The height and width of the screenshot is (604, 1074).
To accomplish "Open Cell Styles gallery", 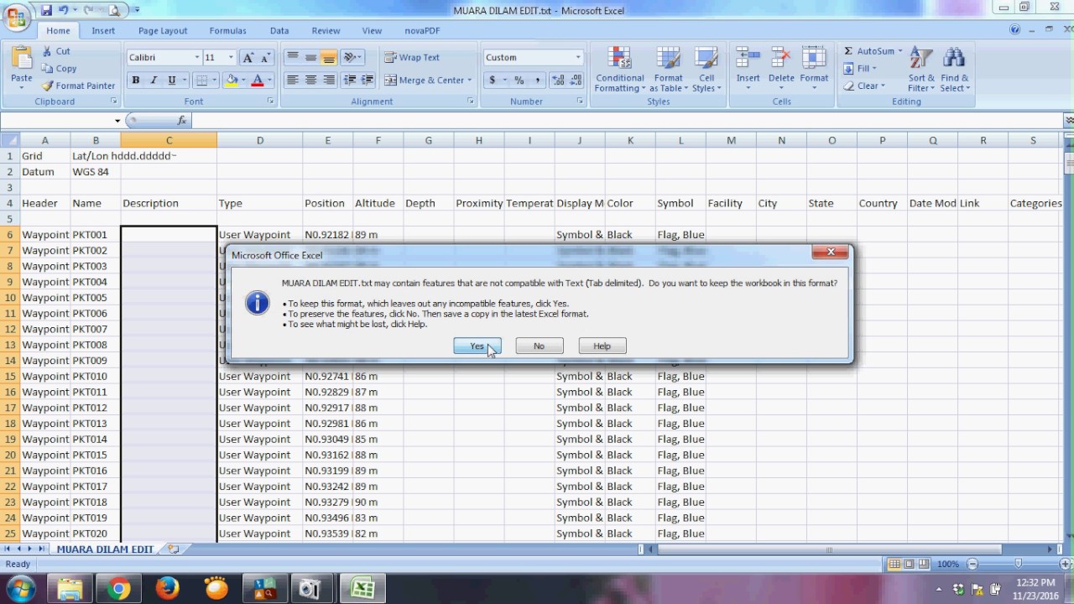I will tap(706, 70).
